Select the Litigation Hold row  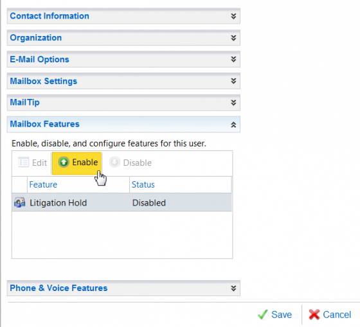coord(122,202)
